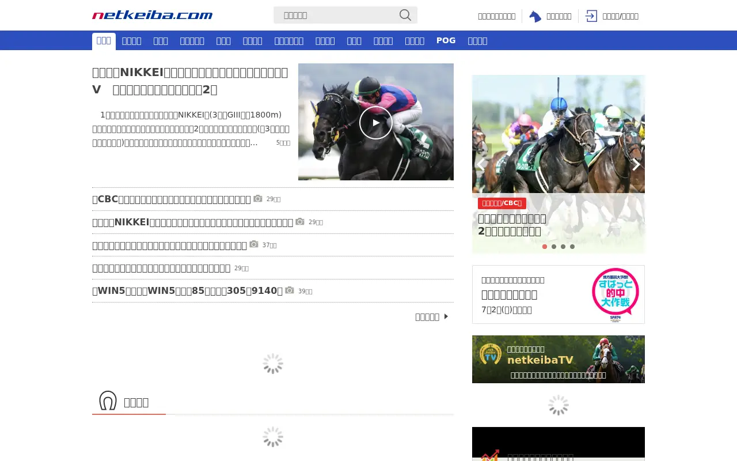
Task: Advance the carousel with the right arrow
Action: tap(636, 165)
